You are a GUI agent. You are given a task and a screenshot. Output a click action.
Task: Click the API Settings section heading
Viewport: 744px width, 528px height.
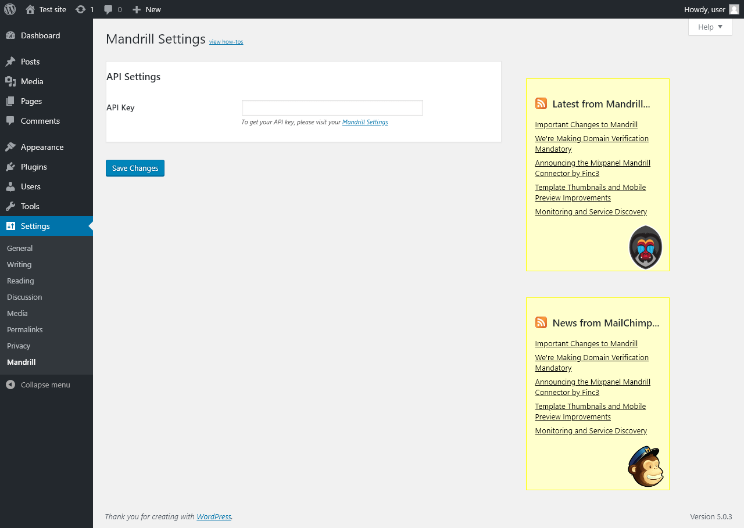[133, 77]
